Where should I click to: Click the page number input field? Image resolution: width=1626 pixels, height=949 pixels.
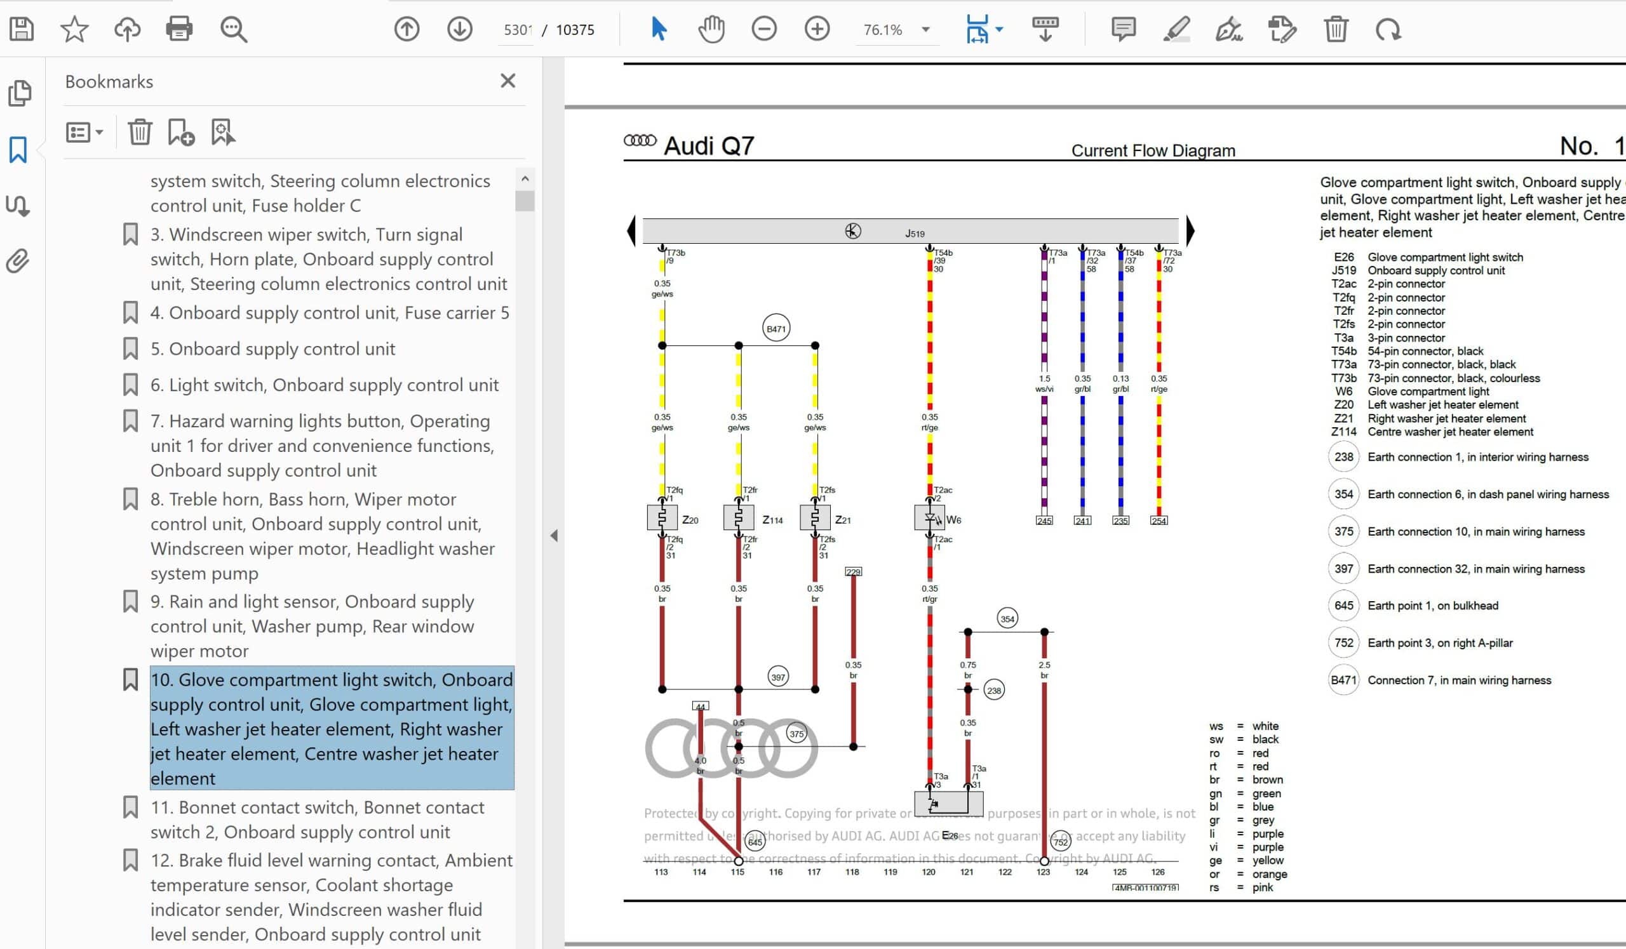click(x=517, y=30)
